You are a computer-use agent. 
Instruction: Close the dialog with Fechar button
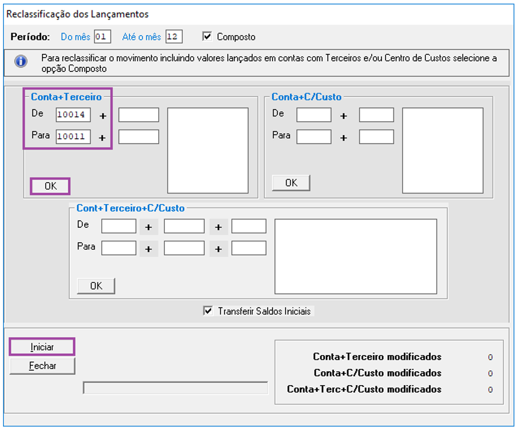click(42, 366)
